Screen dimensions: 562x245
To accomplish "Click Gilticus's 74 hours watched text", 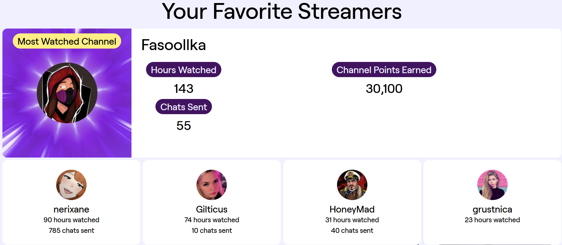I will (212, 220).
